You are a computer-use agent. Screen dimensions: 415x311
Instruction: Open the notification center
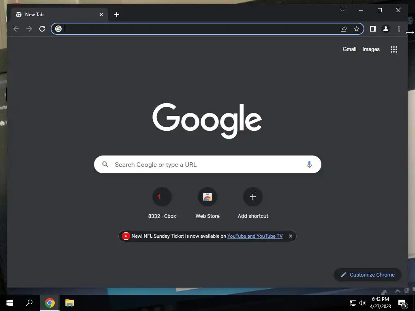(402, 303)
